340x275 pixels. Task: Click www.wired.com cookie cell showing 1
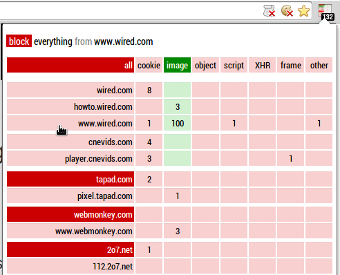[149, 123]
